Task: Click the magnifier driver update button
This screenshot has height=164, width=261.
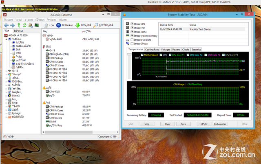Action: pyautogui.click(x=103, y=25)
